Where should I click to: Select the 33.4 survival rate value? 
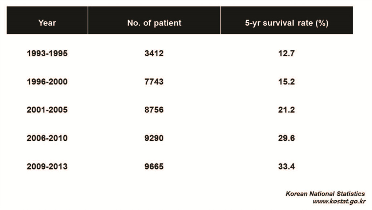pyautogui.click(x=287, y=166)
